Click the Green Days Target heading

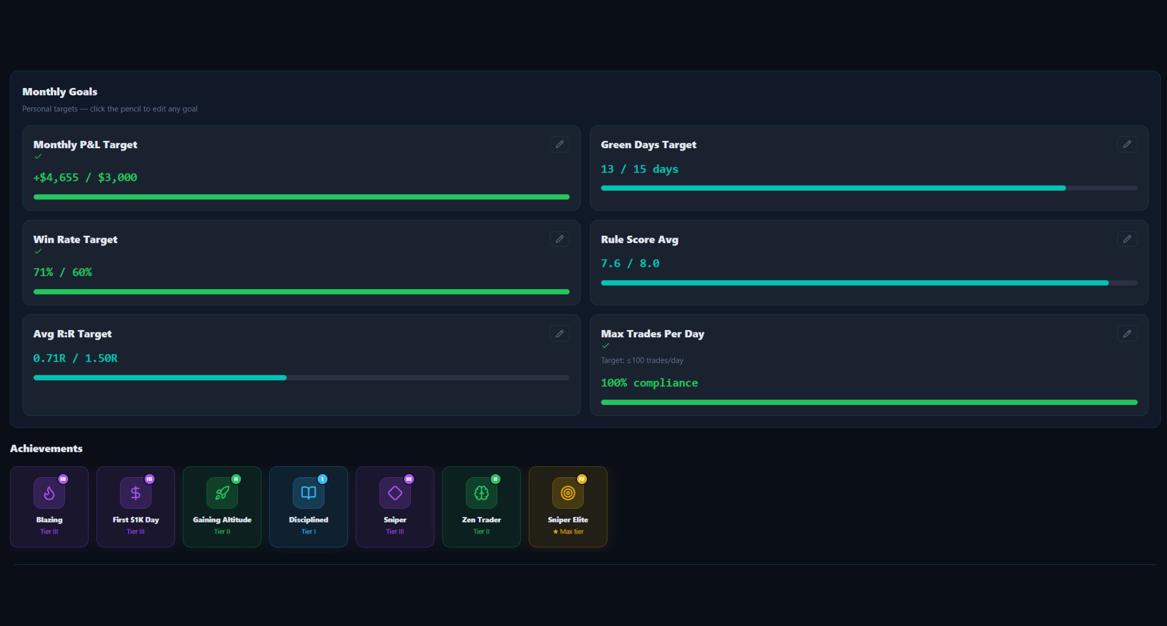coord(649,145)
